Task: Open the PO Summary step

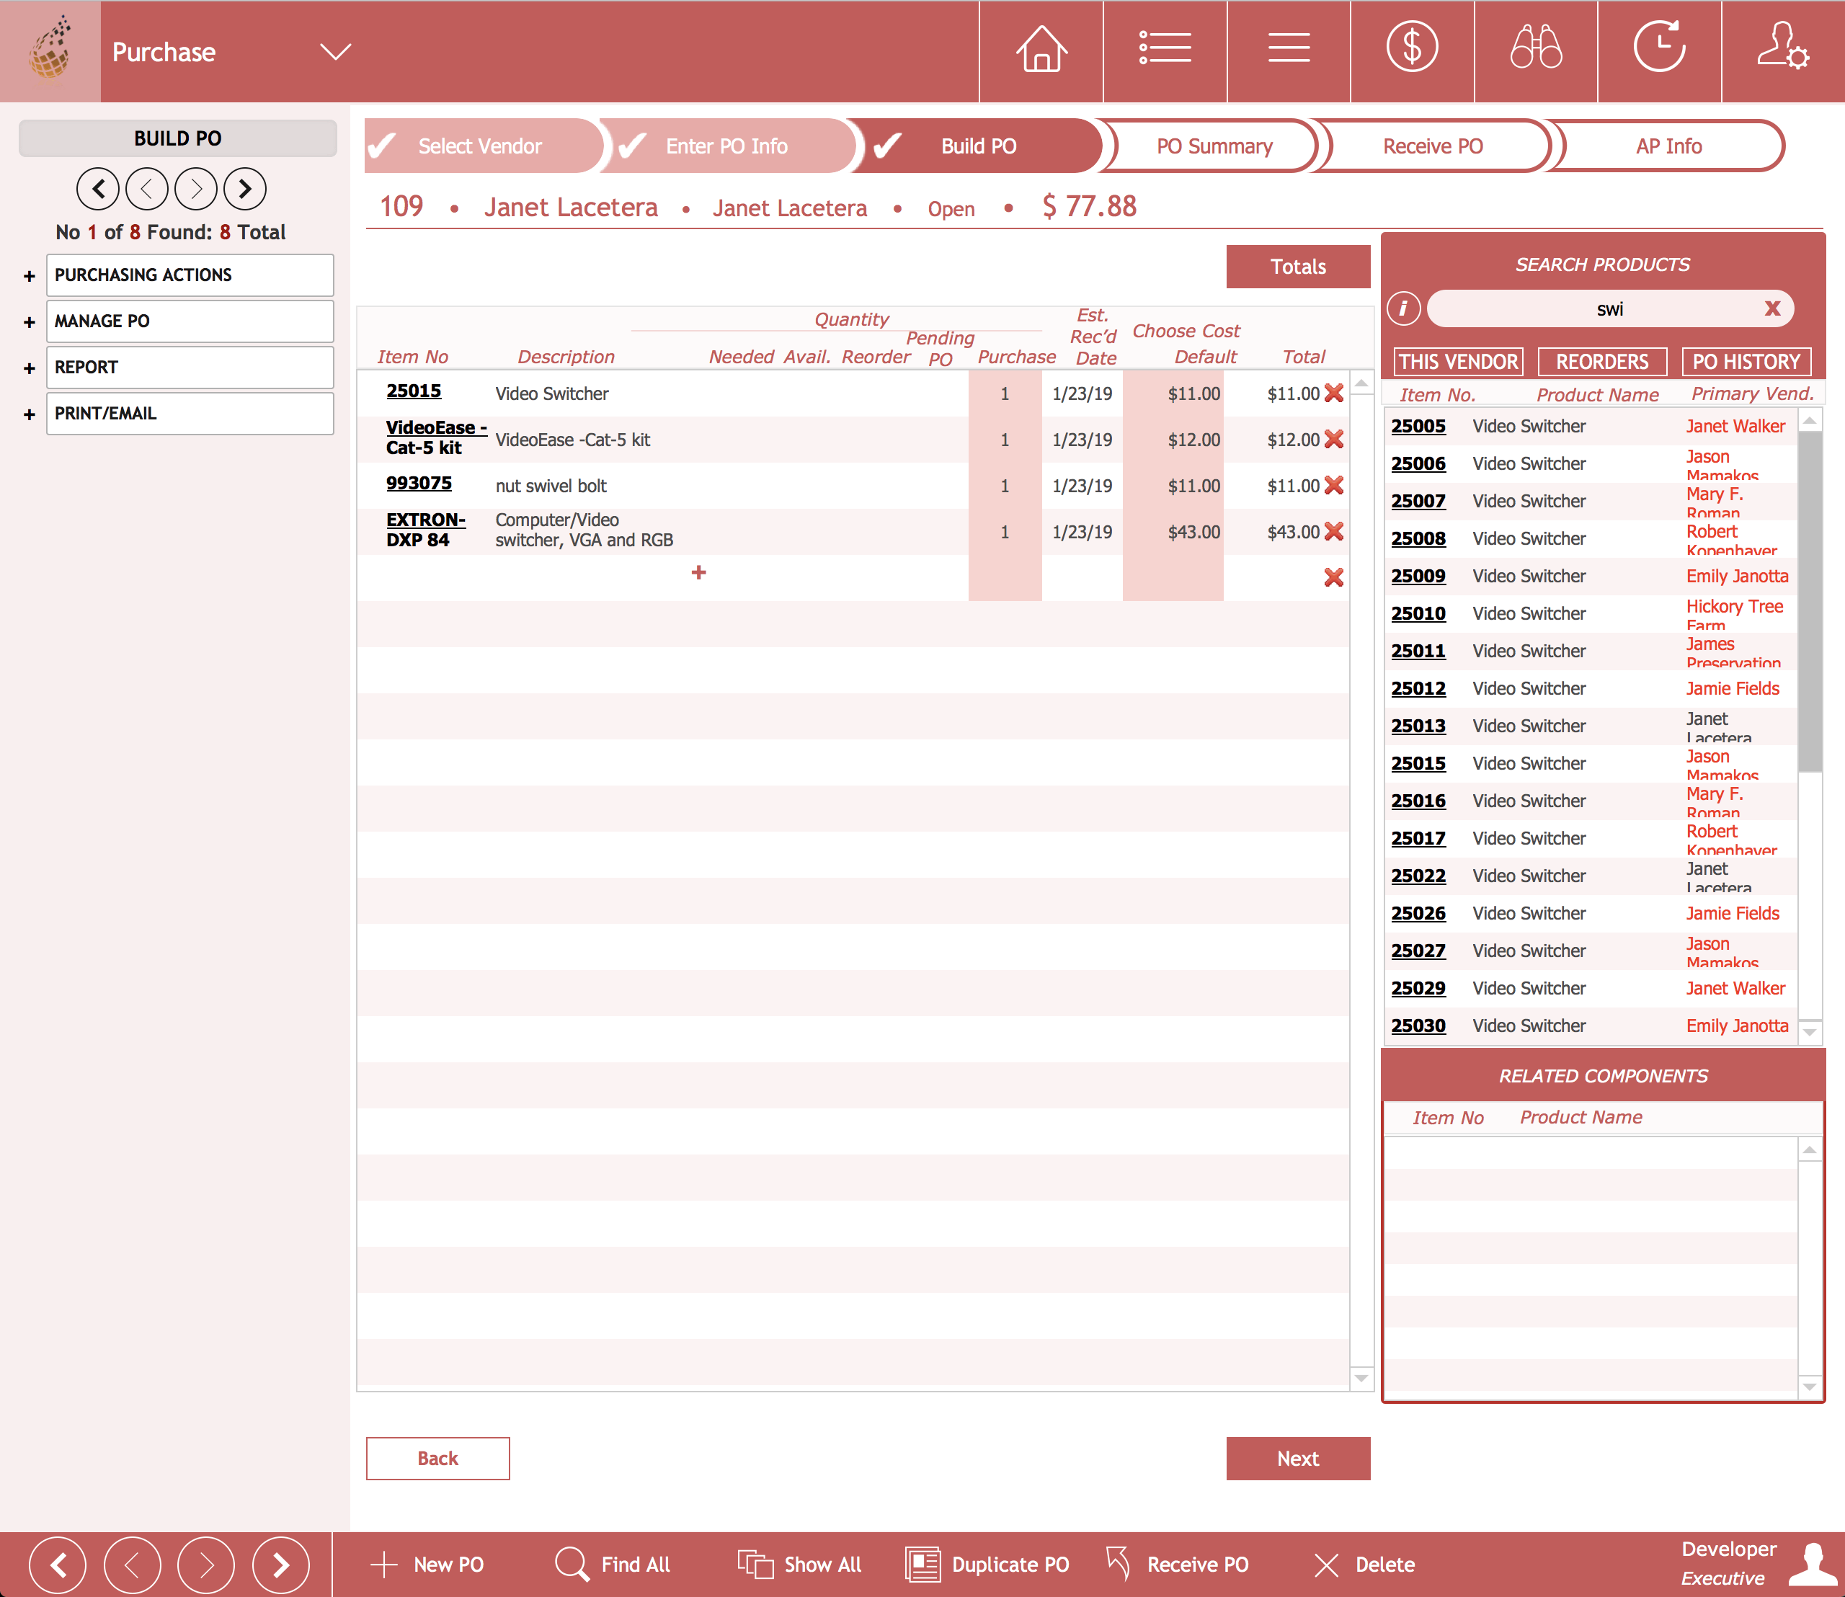Action: [1214, 146]
